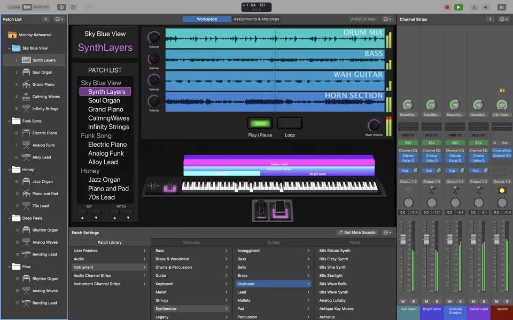Click the Get More Sounds button

(357, 233)
